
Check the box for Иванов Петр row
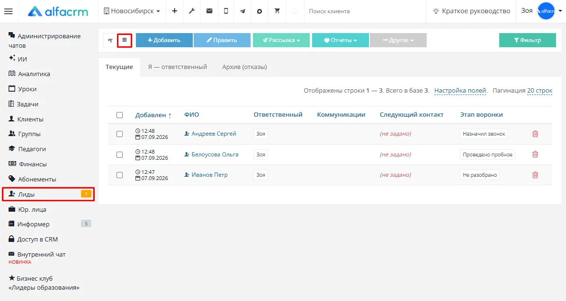coord(119,175)
